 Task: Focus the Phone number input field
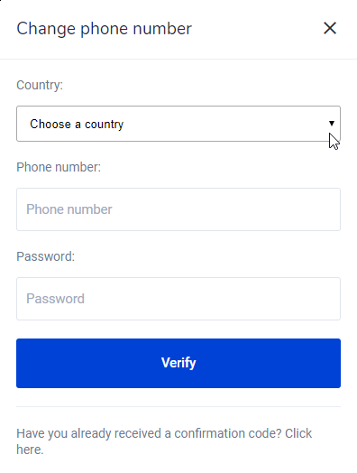point(178,209)
